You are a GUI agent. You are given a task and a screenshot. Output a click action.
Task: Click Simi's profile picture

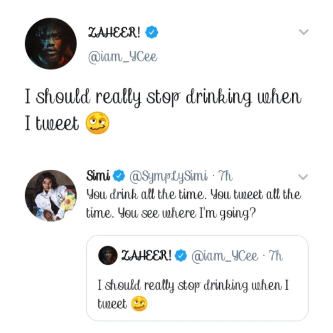(50, 194)
